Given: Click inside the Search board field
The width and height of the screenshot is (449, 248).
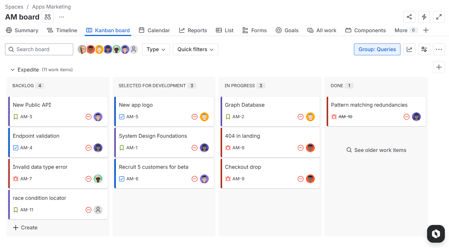Looking at the screenshot, I should 39,49.
